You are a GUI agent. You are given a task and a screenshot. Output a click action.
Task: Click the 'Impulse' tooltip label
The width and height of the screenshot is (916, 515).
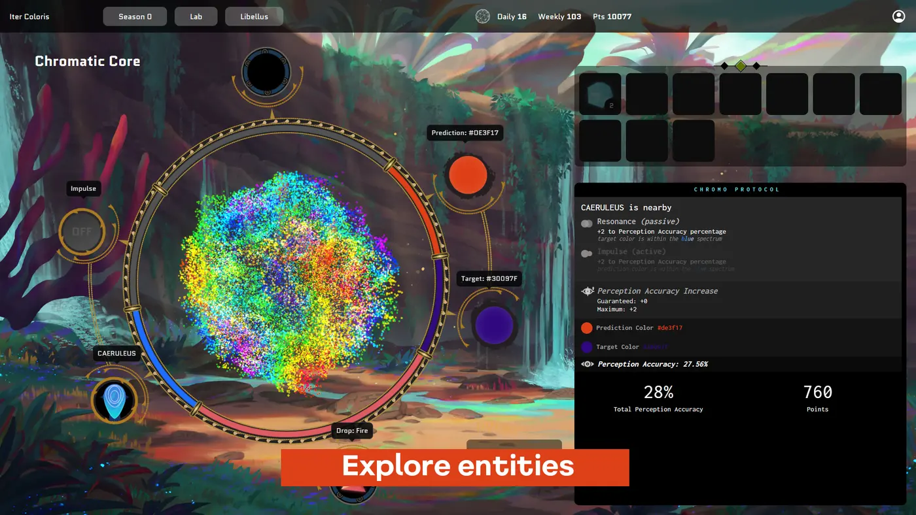83,189
